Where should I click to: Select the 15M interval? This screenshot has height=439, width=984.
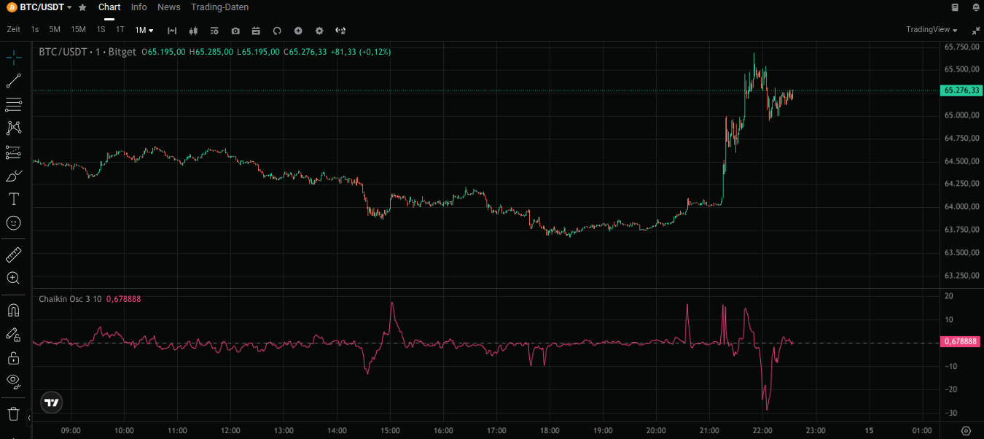(78, 30)
